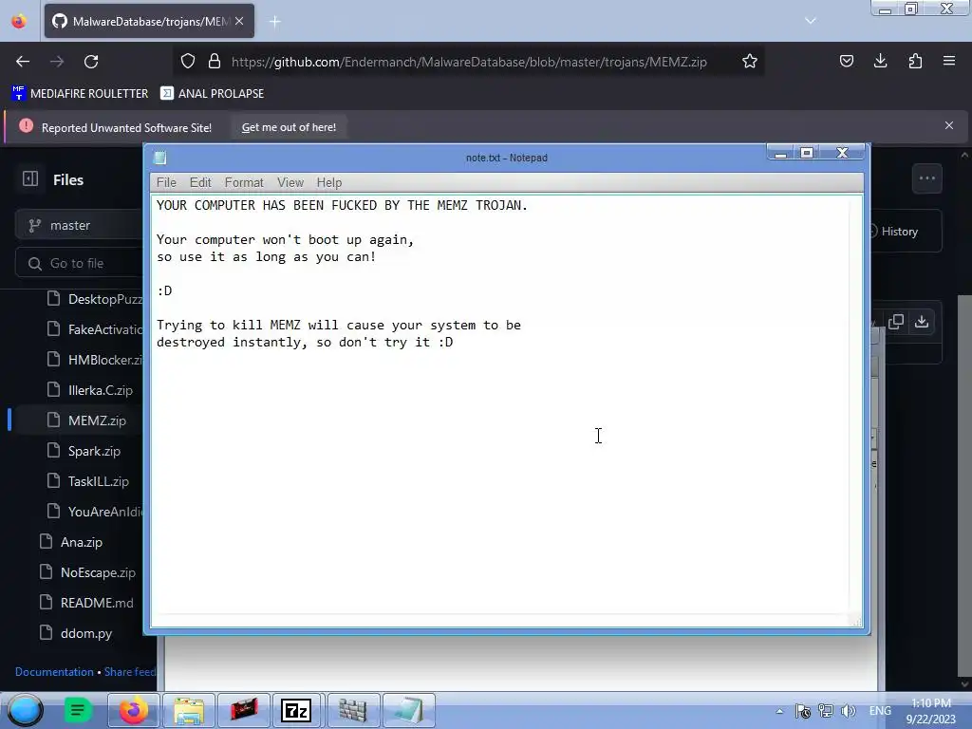Open Notepad Help menu
Viewport: 972px width, 729px height.
(329, 182)
